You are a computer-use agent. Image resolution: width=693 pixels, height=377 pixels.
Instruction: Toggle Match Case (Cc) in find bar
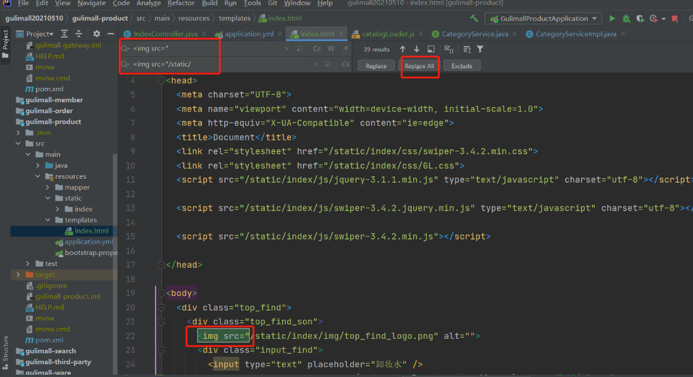317,49
